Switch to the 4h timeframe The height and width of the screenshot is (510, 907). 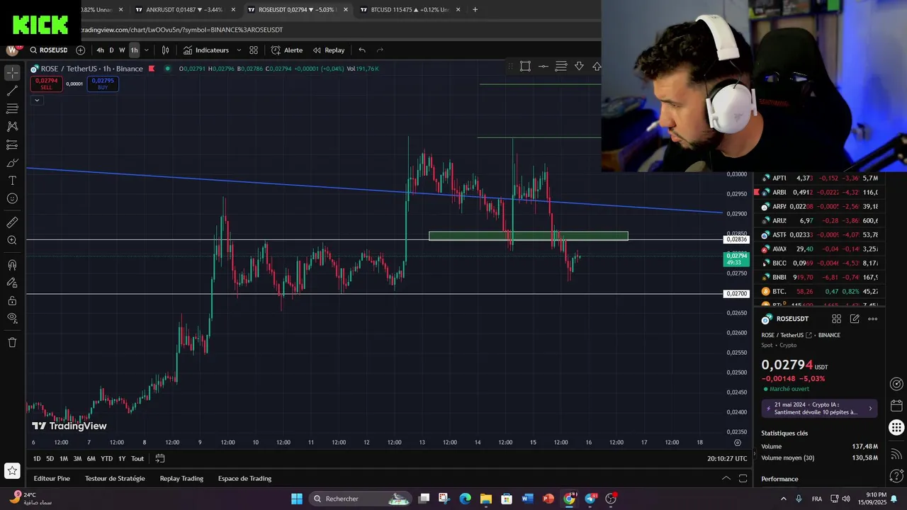[100, 50]
